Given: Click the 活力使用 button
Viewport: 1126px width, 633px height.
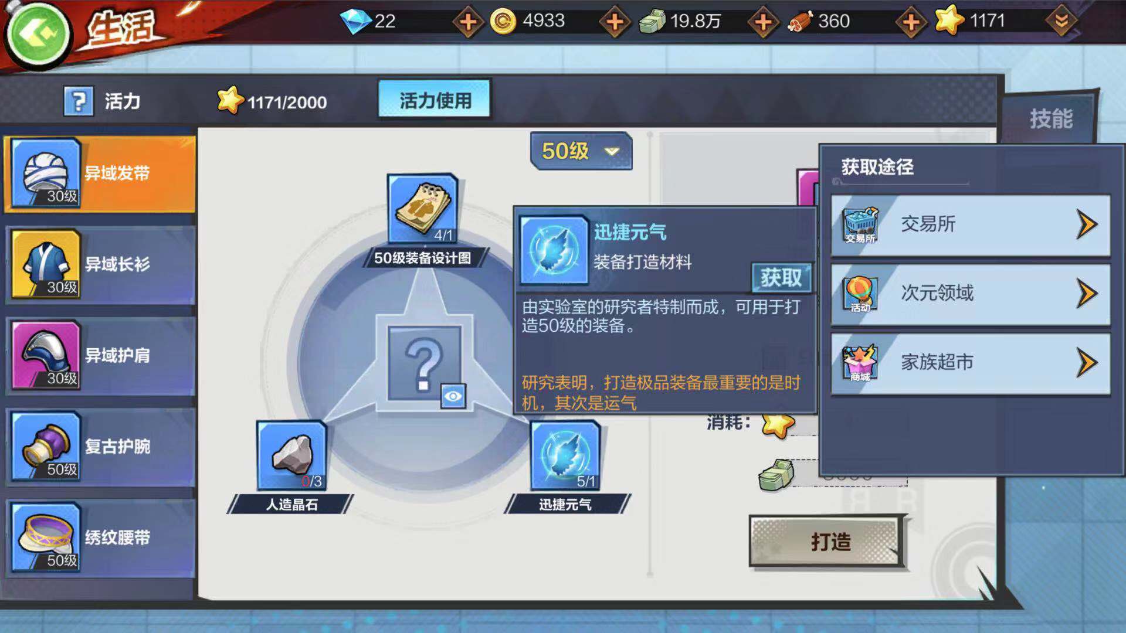Looking at the screenshot, I should [x=435, y=100].
